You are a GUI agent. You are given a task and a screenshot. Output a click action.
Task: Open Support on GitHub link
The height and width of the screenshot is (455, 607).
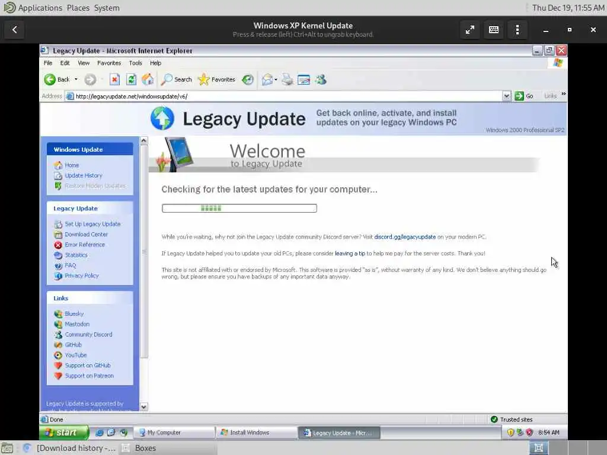(88, 366)
